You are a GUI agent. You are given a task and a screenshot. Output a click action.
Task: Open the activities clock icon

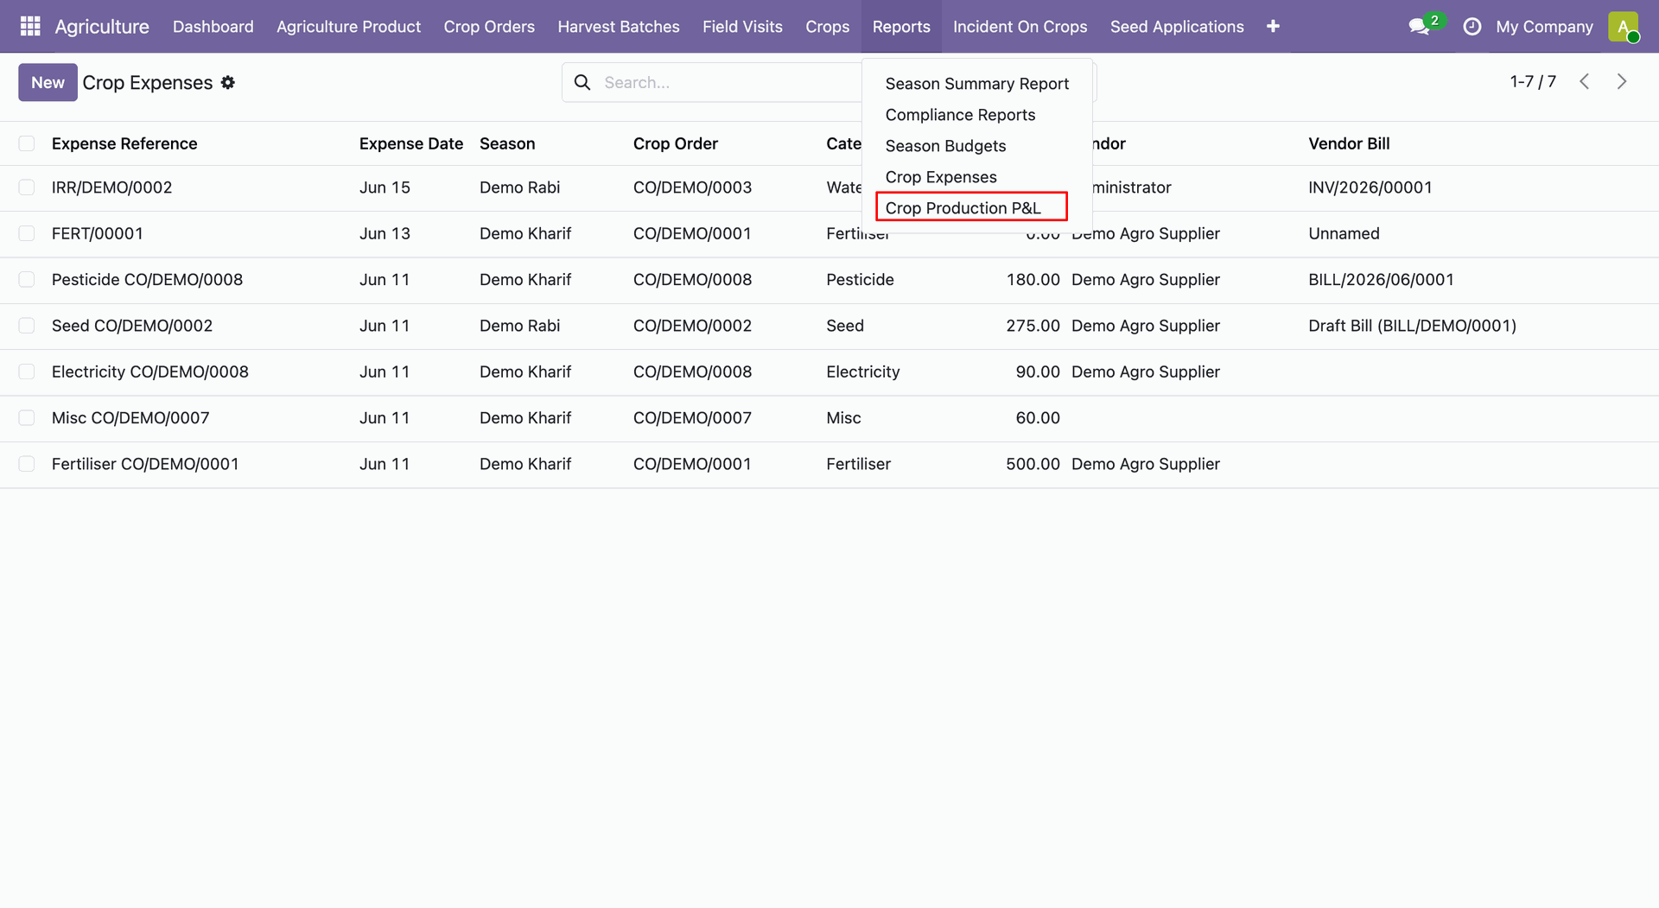pos(1472,27)
